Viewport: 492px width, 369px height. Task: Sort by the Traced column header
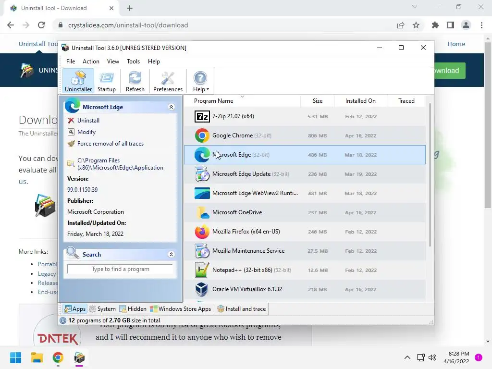tap(406, 101)
